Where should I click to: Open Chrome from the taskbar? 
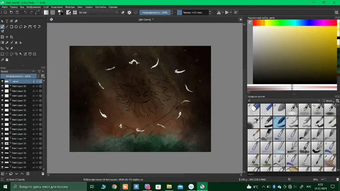click(x=114, y=187)
